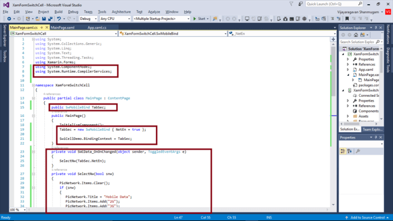Switch to the App.xaml.cs tab
Screen dimensions: 393x221
(97, 28)
